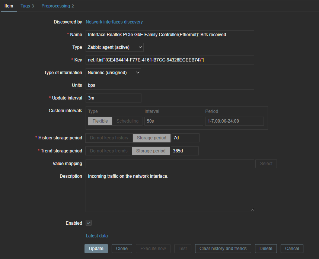Cancel editing the item
Image resolution: width=319 pixels, height=259 pixels.
(x=292, y=249)
